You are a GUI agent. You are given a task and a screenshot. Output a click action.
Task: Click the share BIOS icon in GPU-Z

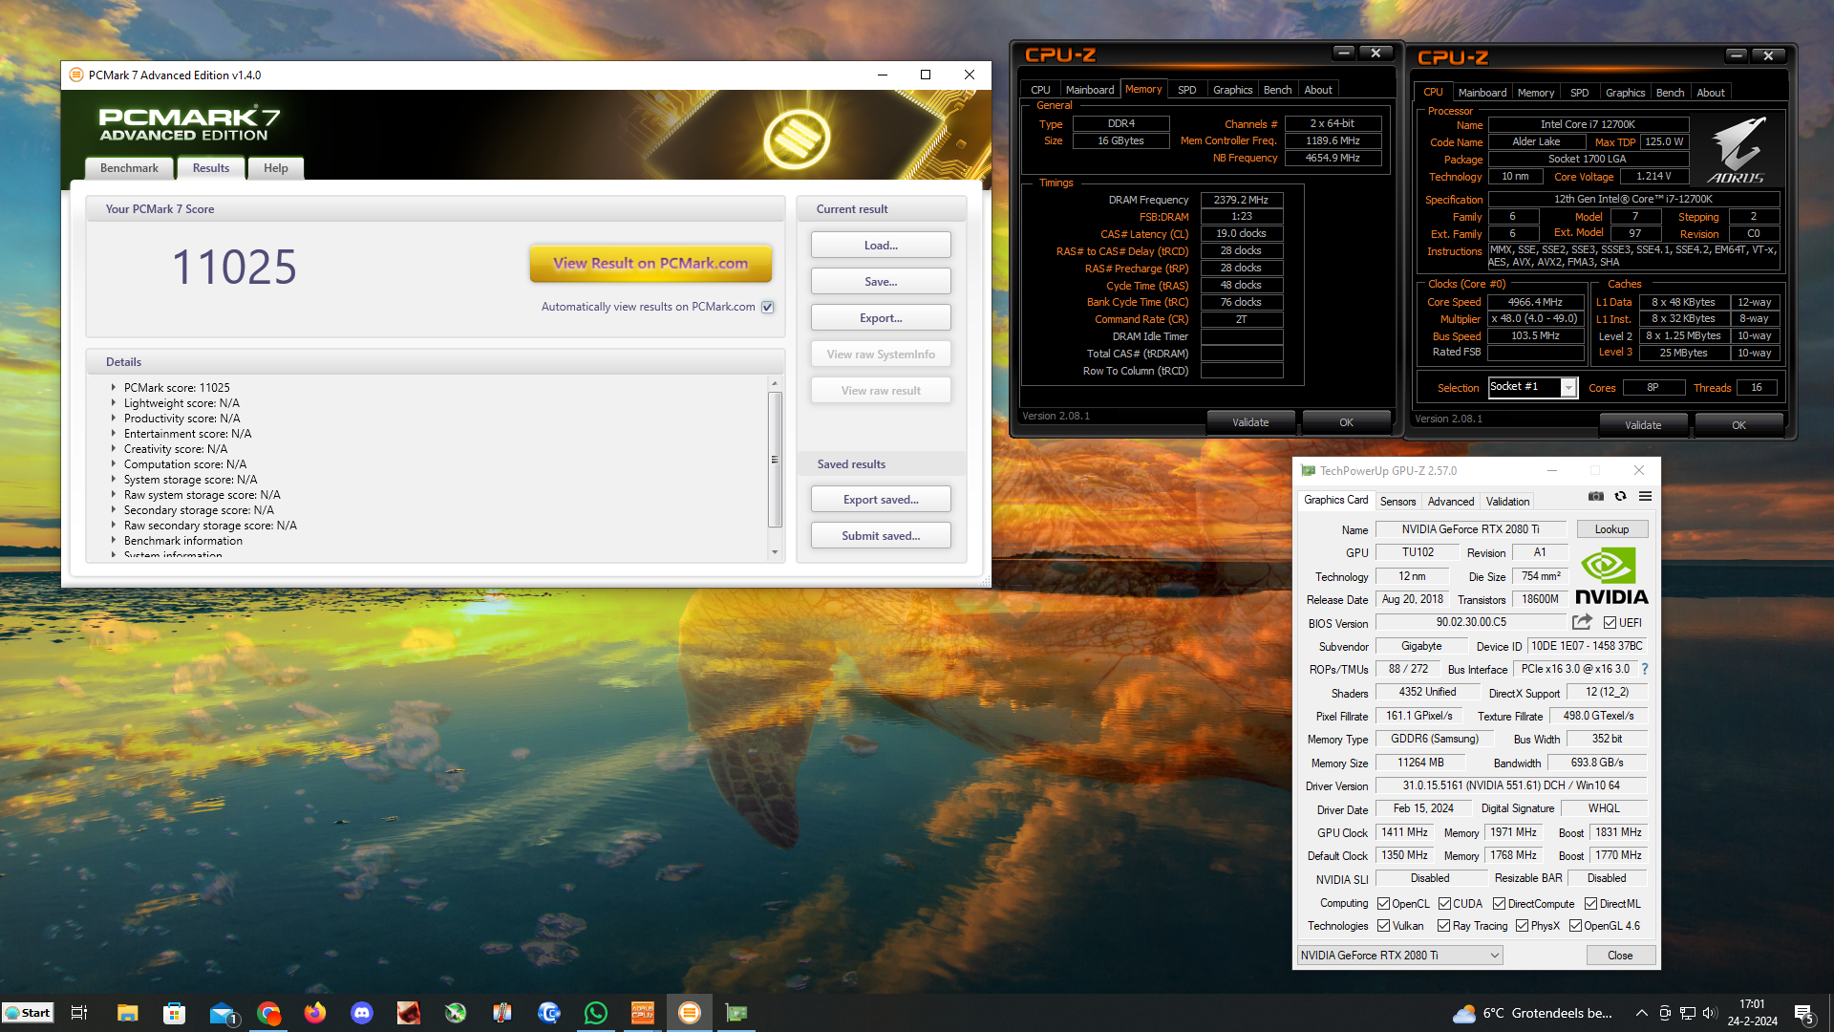pyautogui.click(x=1582, y=622)
